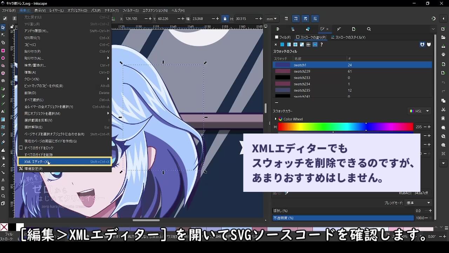Click 'XML エディター(X)...' menu entry

pyautogui.click(x=65, y=162)
